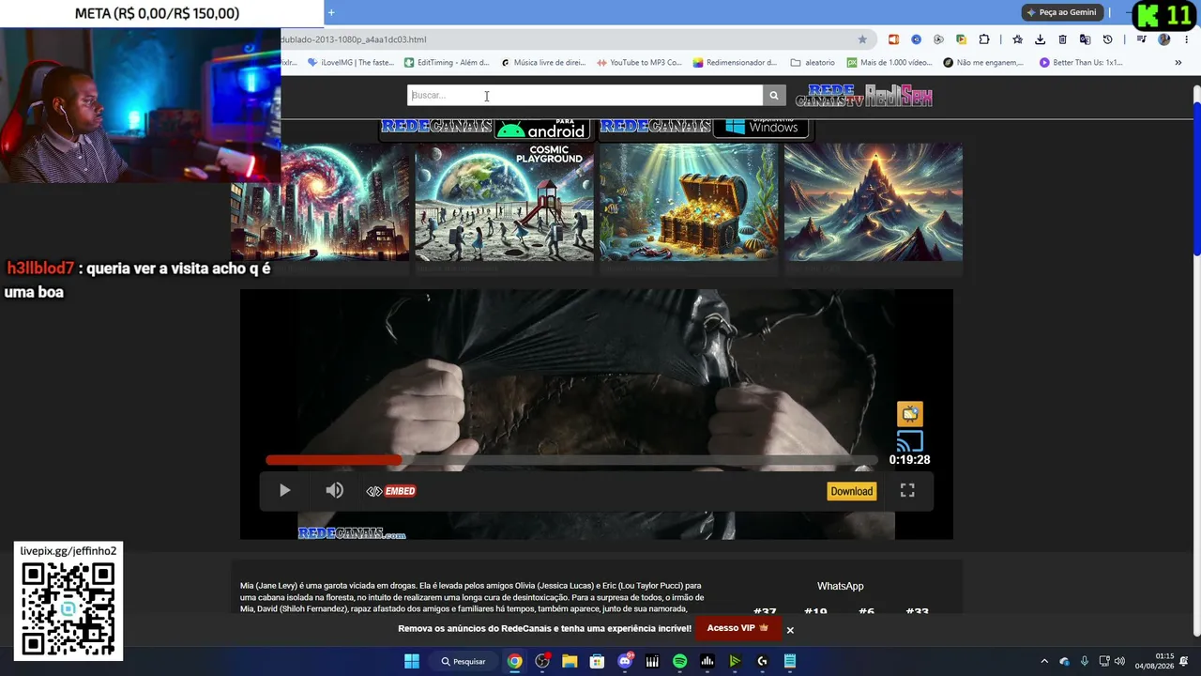Click the blue circular extension icon
1201x676 pixels.
pyautogui.click(x=916, y=39)
